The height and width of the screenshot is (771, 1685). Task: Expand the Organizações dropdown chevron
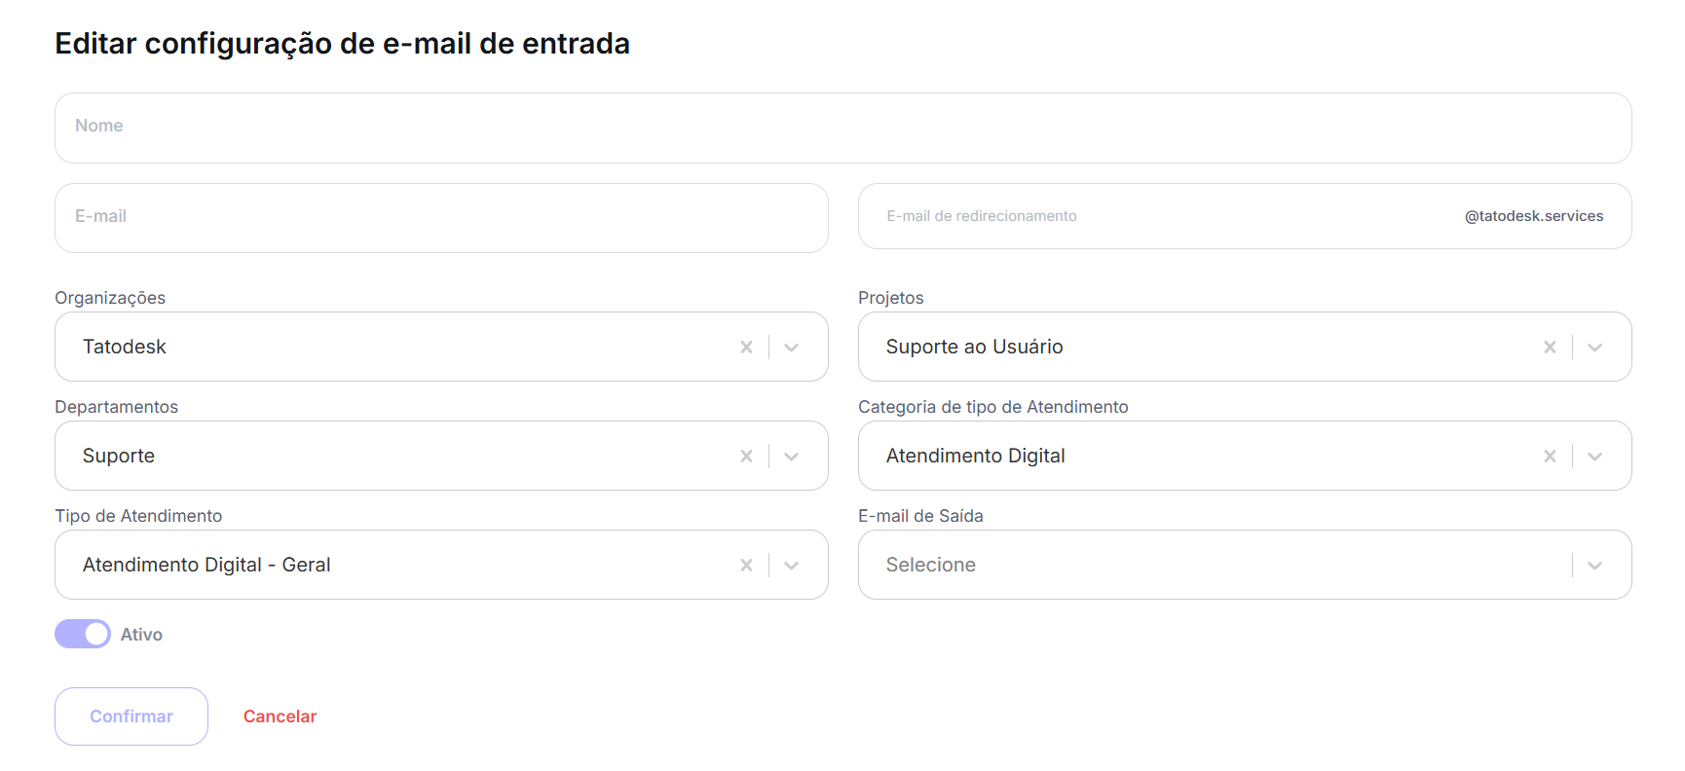(x=791, y=348)
